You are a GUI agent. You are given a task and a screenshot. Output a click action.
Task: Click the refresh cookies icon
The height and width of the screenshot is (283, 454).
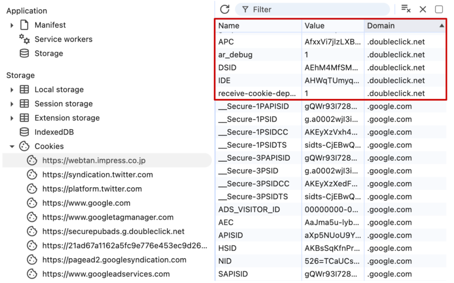click(225, 9)
